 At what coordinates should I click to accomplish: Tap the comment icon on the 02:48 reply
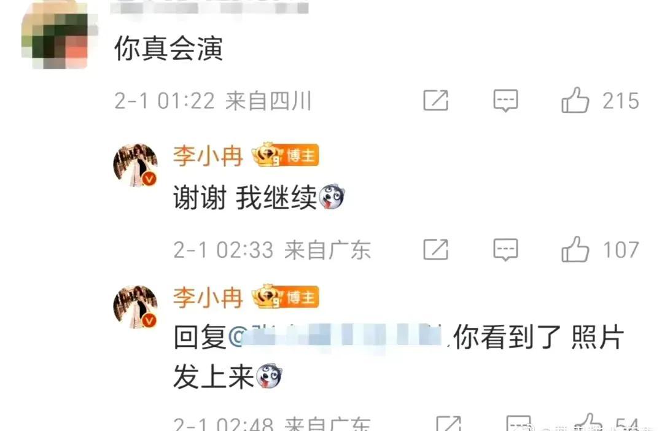click(x=518, y=423)
